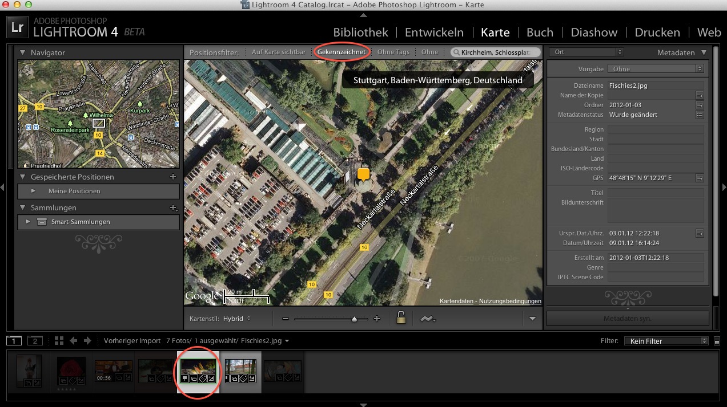Select the building-with-trees thumbnail in filmstrip
The image size is (727, 407).
tap(242, 371)
